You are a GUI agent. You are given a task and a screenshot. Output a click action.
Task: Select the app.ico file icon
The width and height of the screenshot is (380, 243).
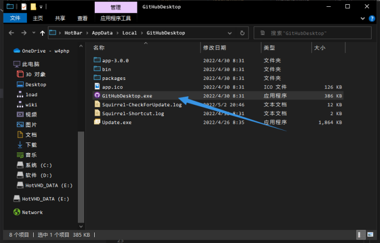(97, 86)
